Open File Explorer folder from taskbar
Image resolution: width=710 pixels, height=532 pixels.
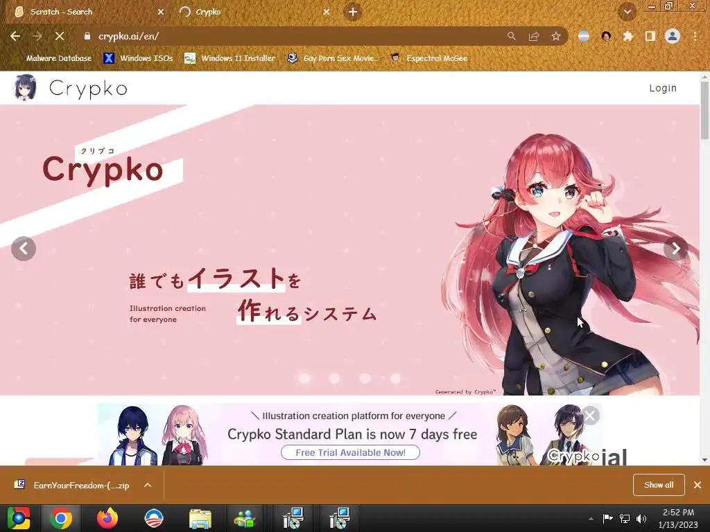click(200, 518)
